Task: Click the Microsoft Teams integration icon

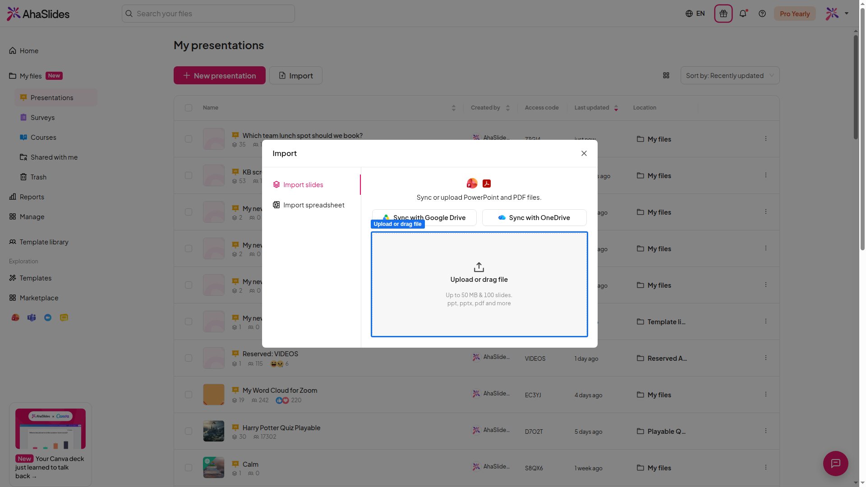Action: [x=32, y=318]
